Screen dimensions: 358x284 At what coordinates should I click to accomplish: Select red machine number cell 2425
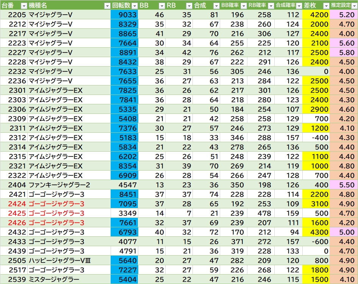pyautogui.click(x=14, y=213)
